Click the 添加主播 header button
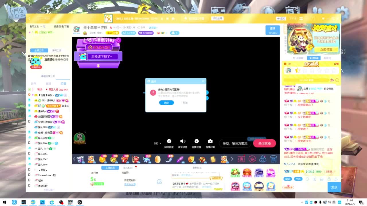 217,18
